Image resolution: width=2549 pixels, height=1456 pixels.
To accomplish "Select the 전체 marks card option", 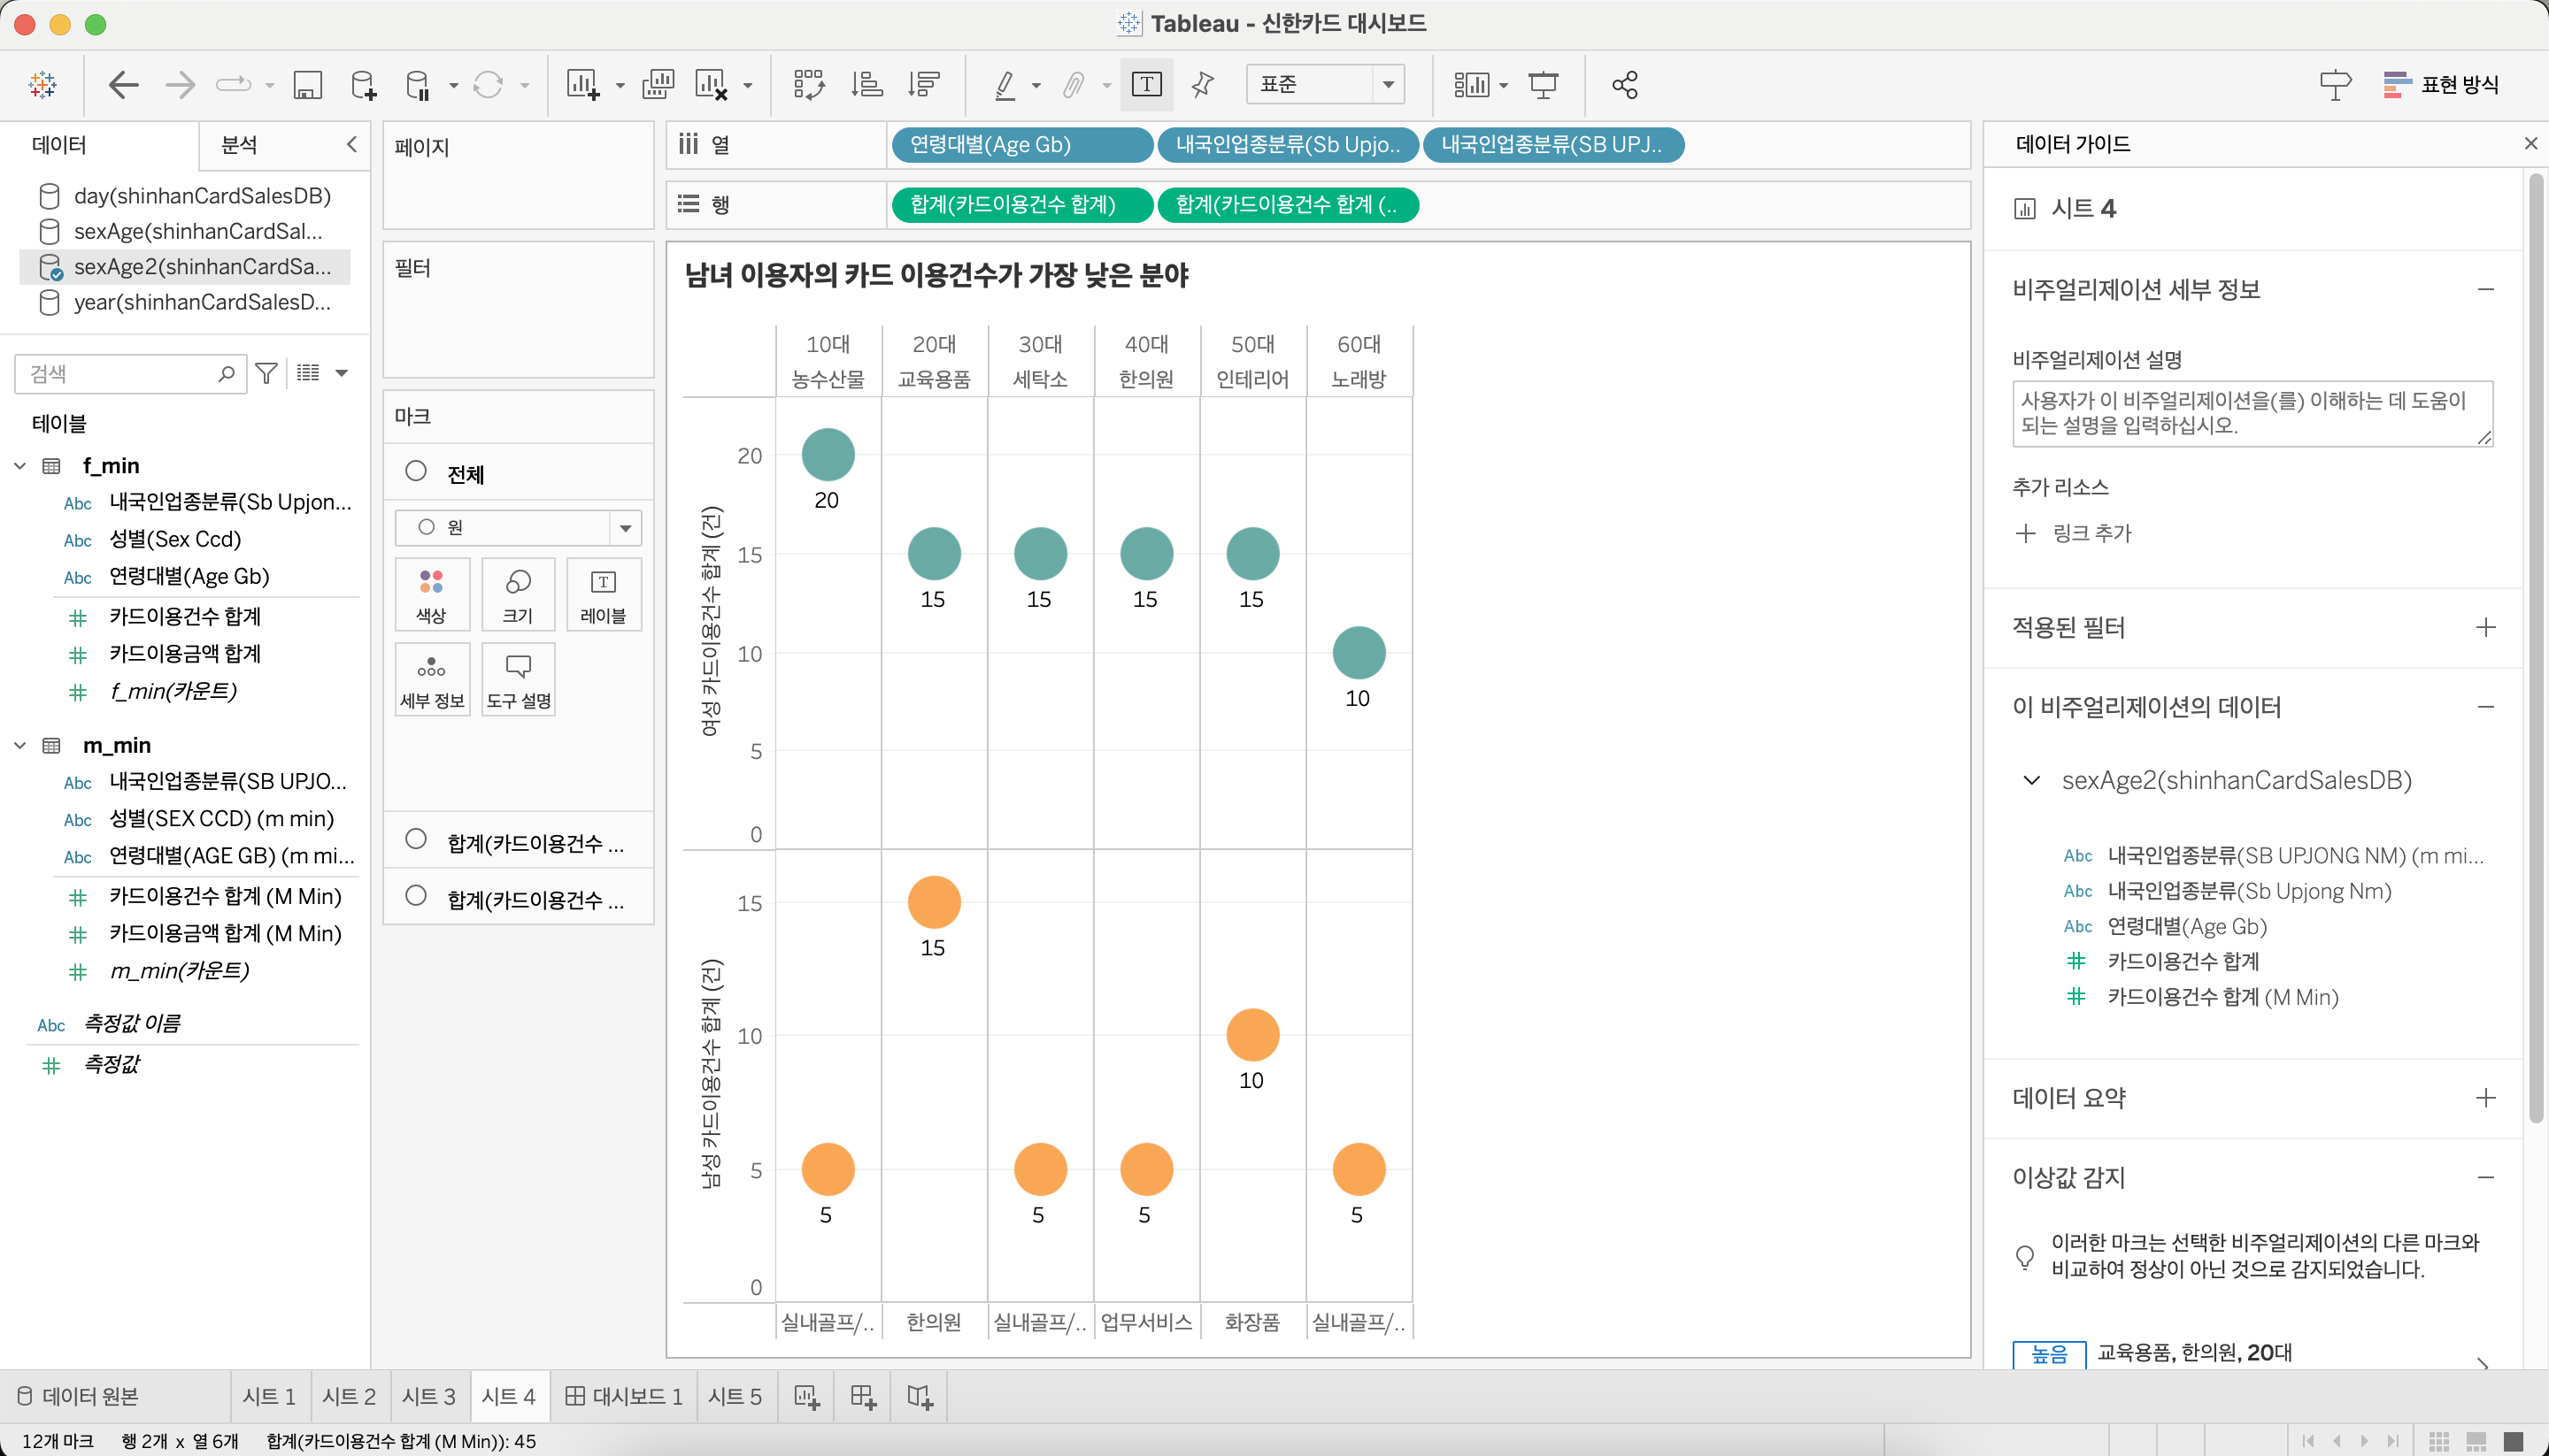I will click(518, 473).
